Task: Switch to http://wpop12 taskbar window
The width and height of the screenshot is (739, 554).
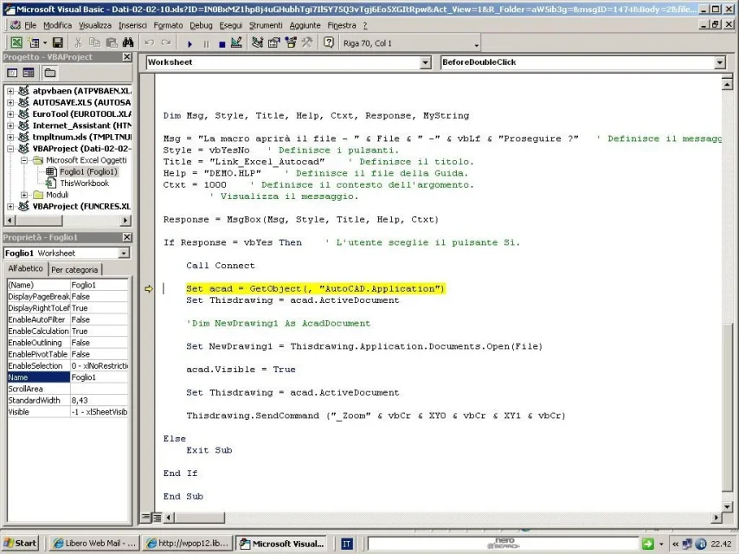Action: (x=188, y=543)
